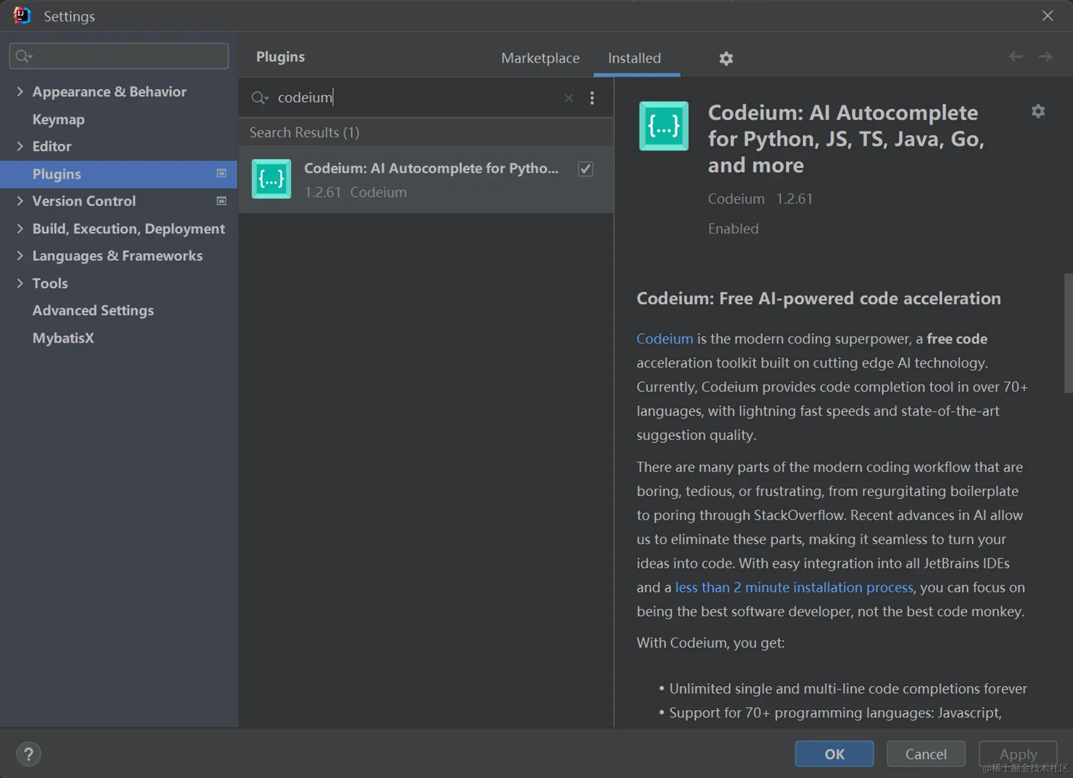Expand Build, Execution, Deployment section
The height and width of the screenshot is (778, 1073).
pos(20,229)
